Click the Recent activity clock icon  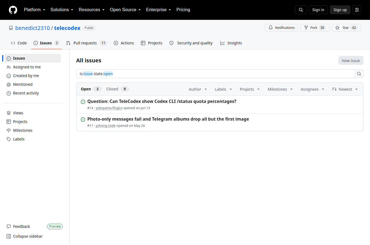(9, 93)
